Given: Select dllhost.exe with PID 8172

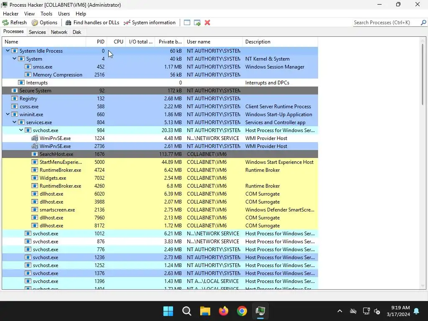Looking at the screenshot, I should (160, 225).
